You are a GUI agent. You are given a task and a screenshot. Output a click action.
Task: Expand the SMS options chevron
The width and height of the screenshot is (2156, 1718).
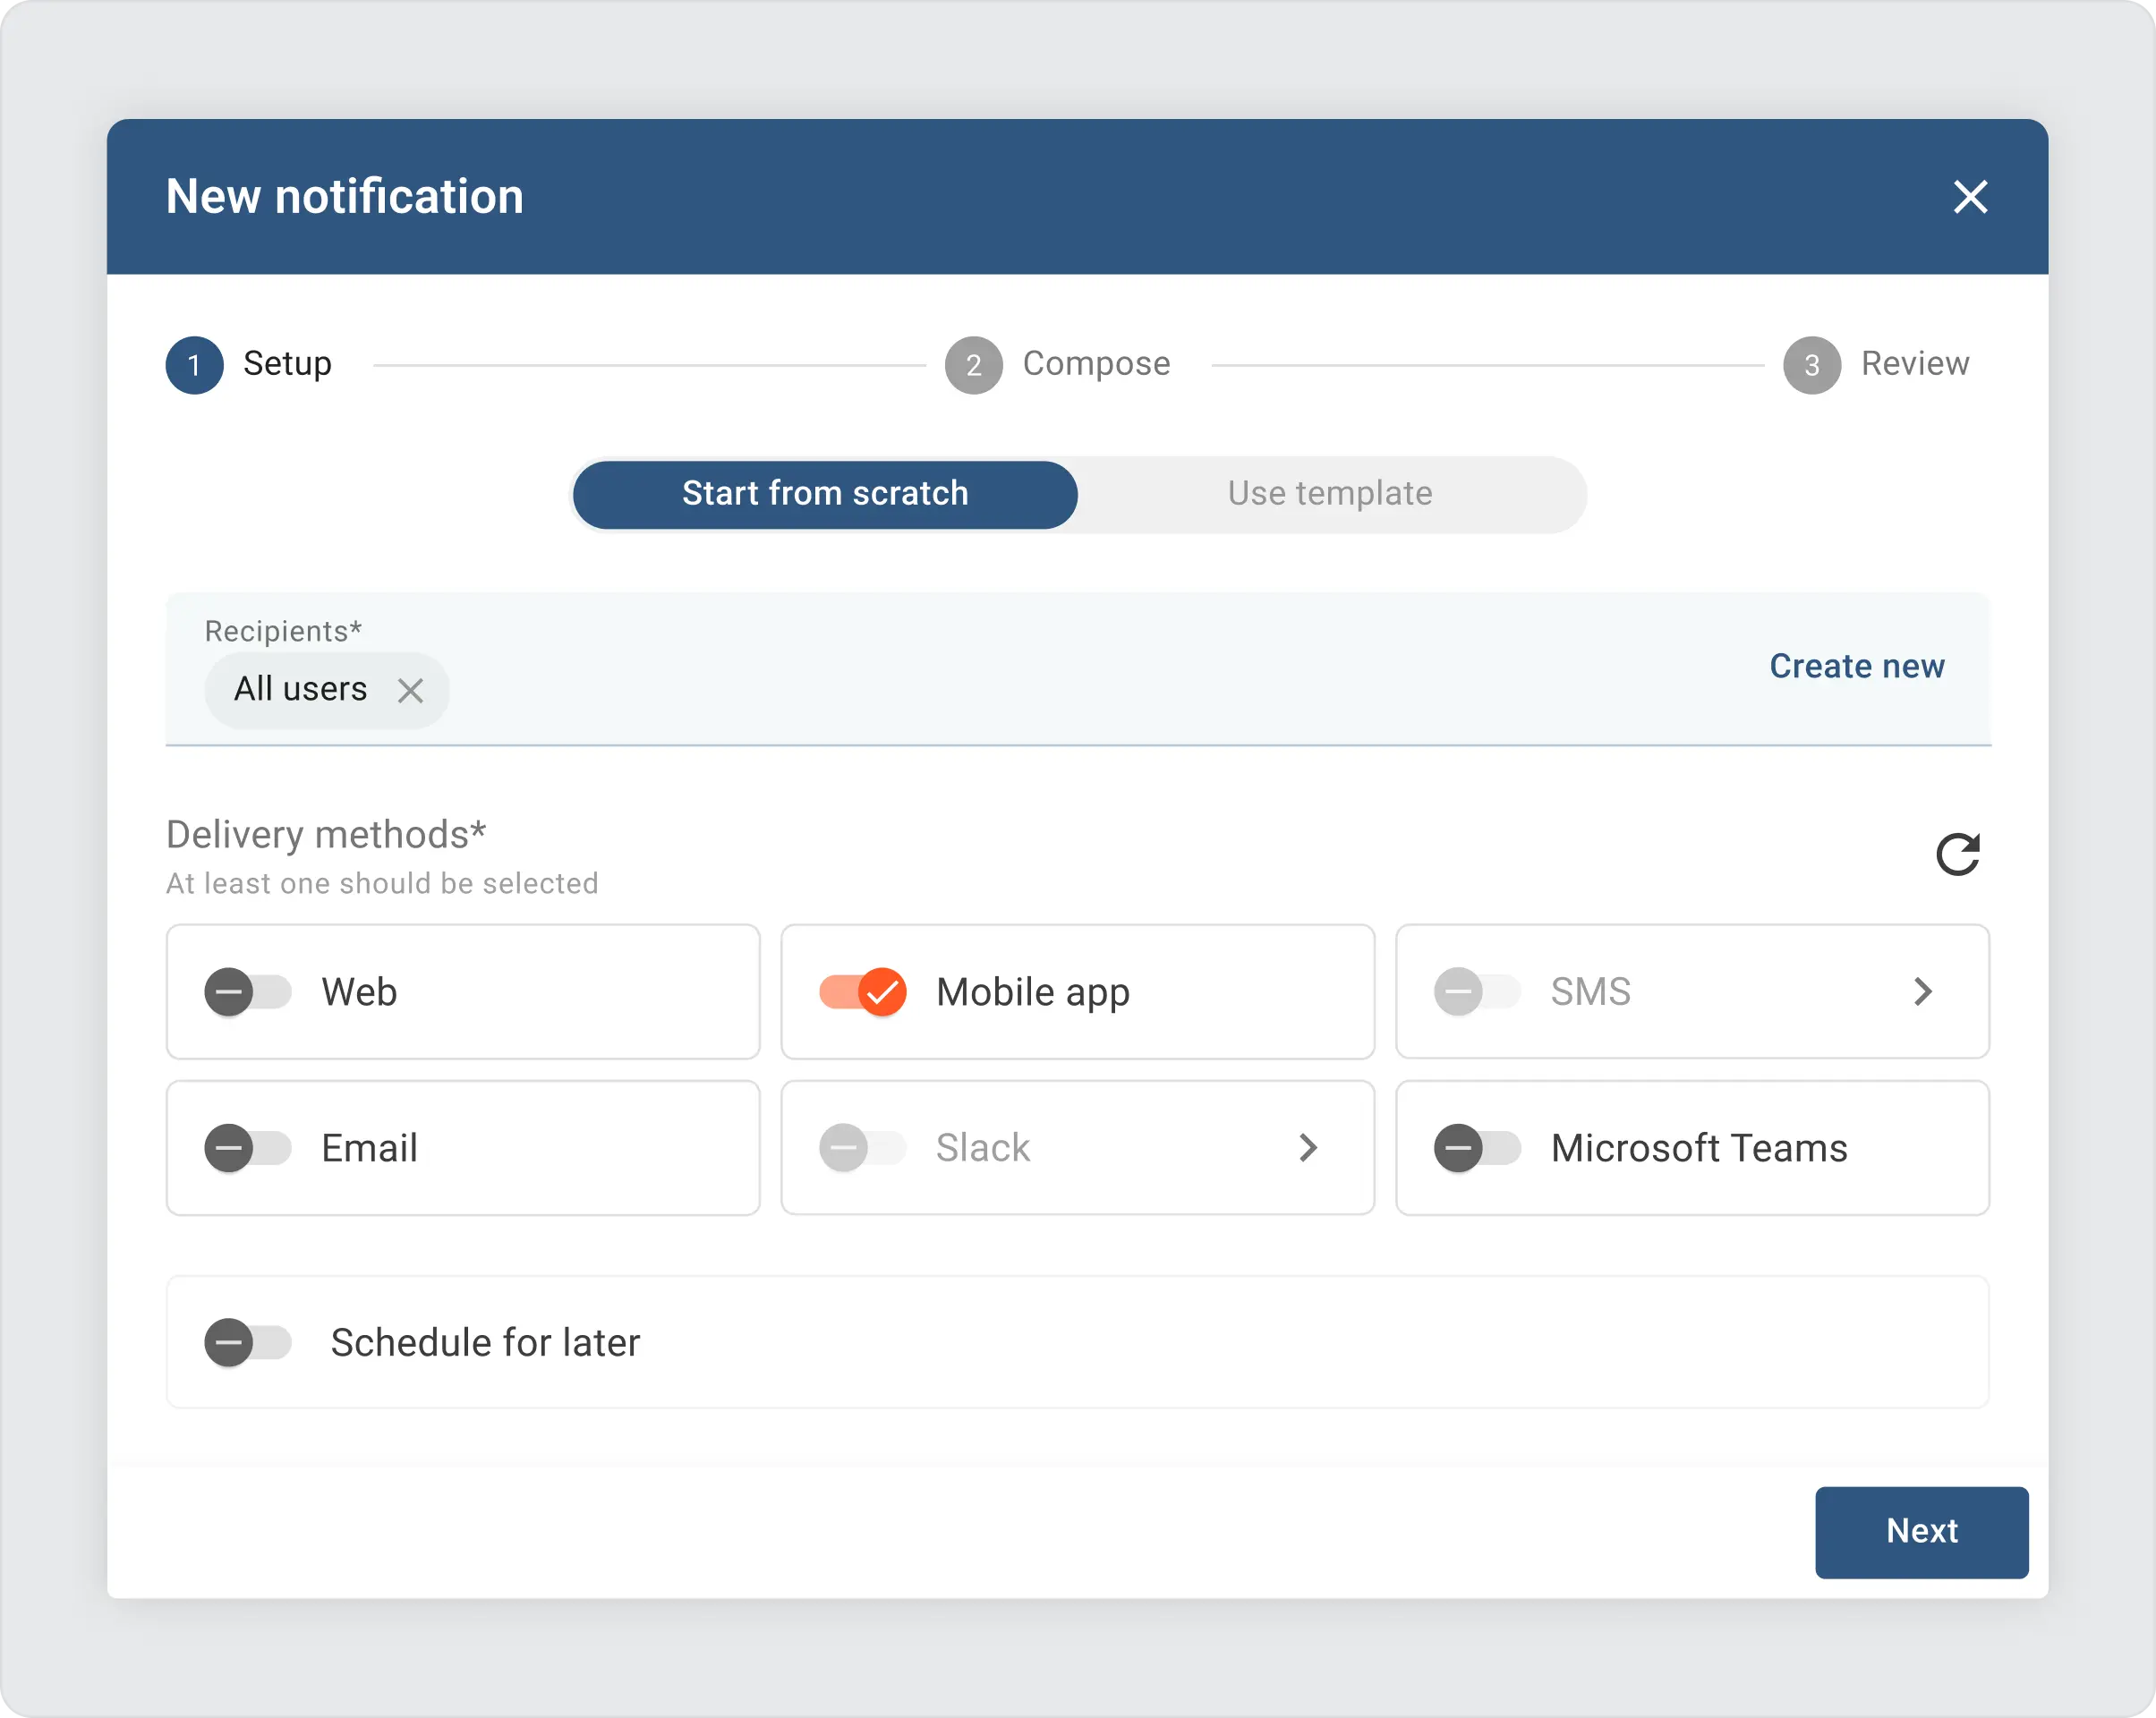(x=1923, y=992)
